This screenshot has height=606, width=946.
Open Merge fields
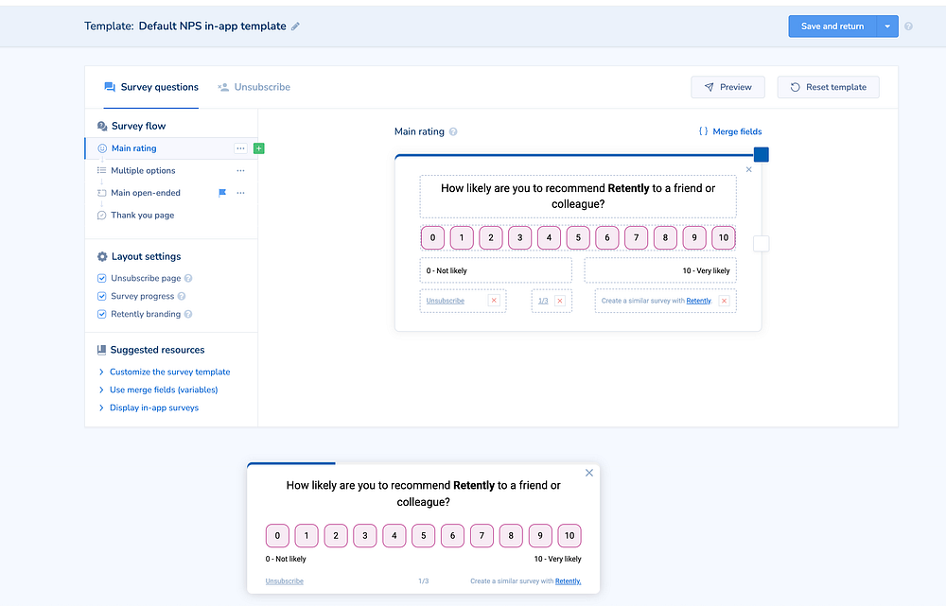(x=730, y=131)
